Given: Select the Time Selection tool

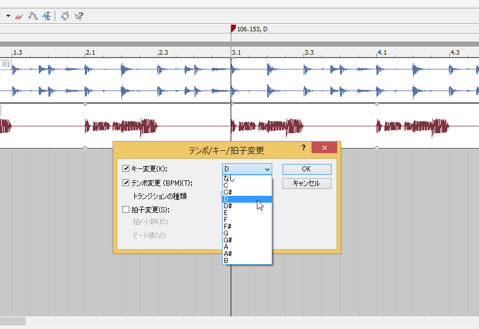Looking at the screenshot, I should coord(47,16).
